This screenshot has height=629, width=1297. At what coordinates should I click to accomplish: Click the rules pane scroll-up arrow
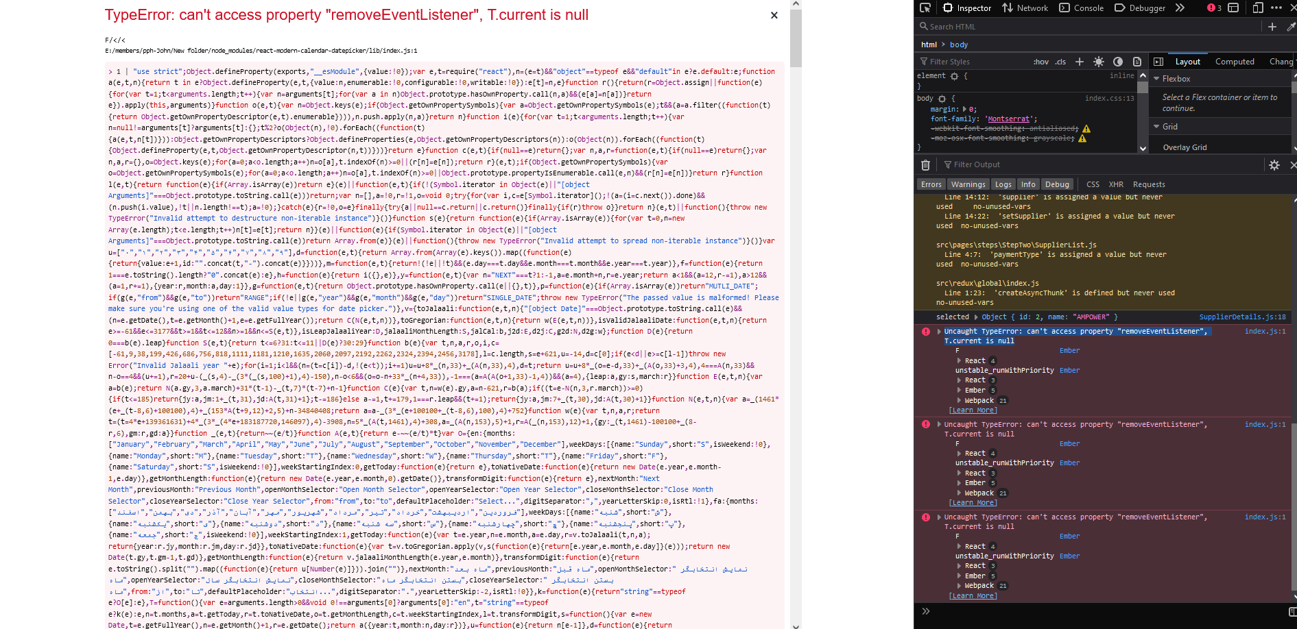pyautogui.click(x=1143, y=75)
